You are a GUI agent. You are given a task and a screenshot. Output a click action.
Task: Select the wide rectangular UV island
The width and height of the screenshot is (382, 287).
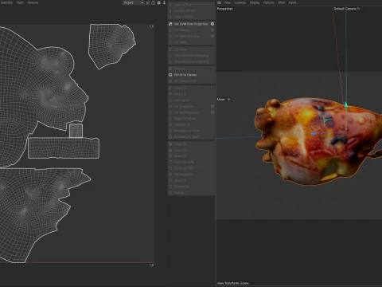(64, 147)
